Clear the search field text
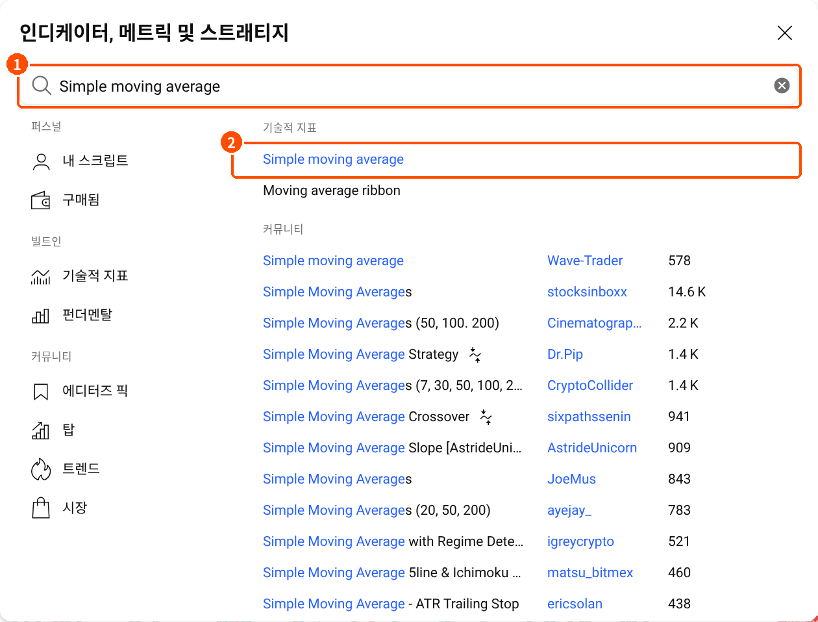This screenshot has height=622, width=818. coord(782,86)
